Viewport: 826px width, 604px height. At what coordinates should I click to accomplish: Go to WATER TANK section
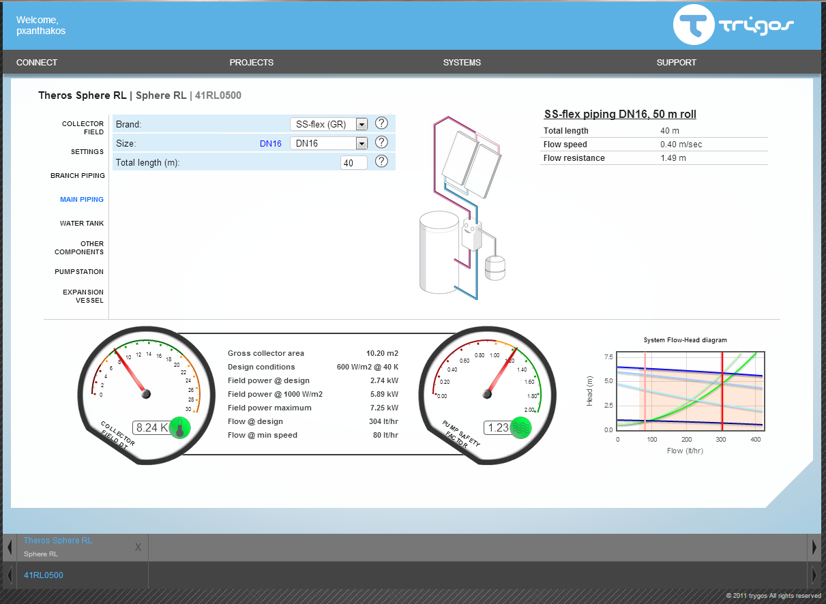point(82,224)
